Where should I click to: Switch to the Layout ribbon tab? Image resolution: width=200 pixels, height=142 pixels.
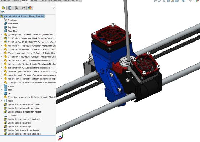(16, 1)
